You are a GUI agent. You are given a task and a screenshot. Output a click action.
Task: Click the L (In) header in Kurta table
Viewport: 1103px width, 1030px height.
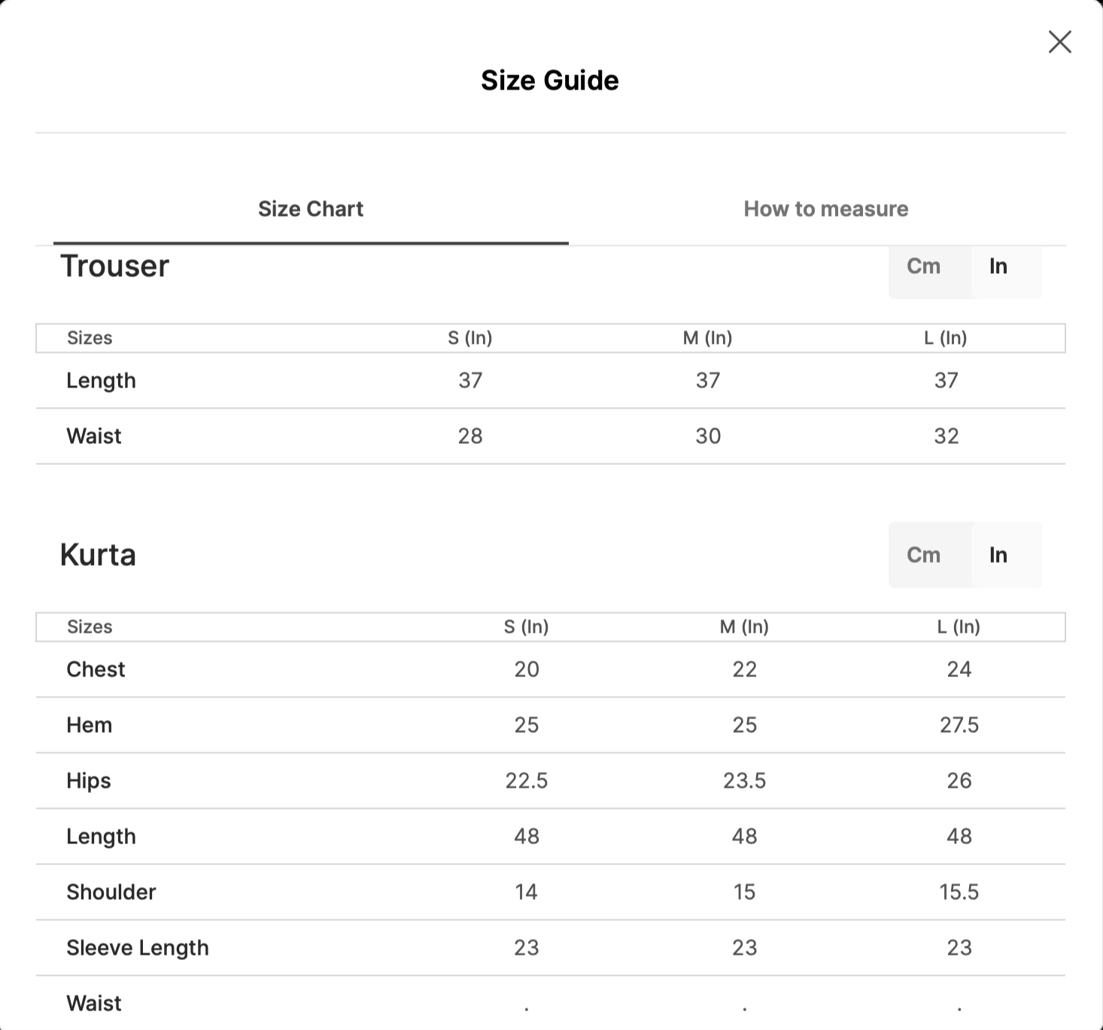(x=959, y=627)
